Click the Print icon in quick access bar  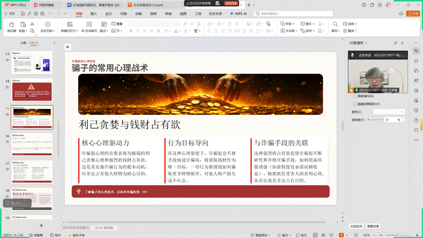click(36, 13)
